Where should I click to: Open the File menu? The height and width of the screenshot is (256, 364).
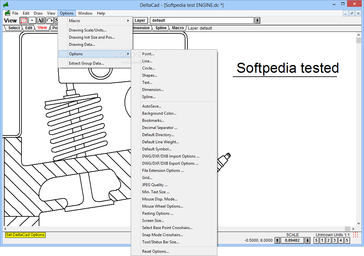coord(15,13)
